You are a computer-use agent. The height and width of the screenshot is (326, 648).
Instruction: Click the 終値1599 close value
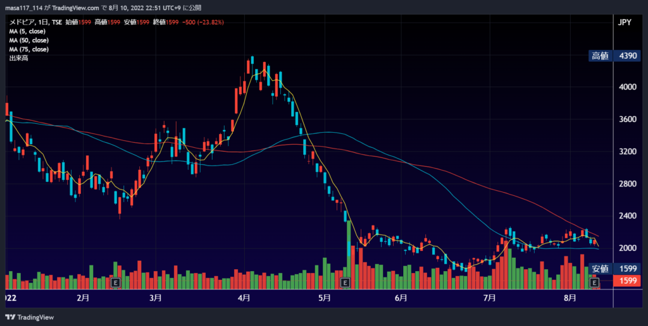tap(166, 22)
